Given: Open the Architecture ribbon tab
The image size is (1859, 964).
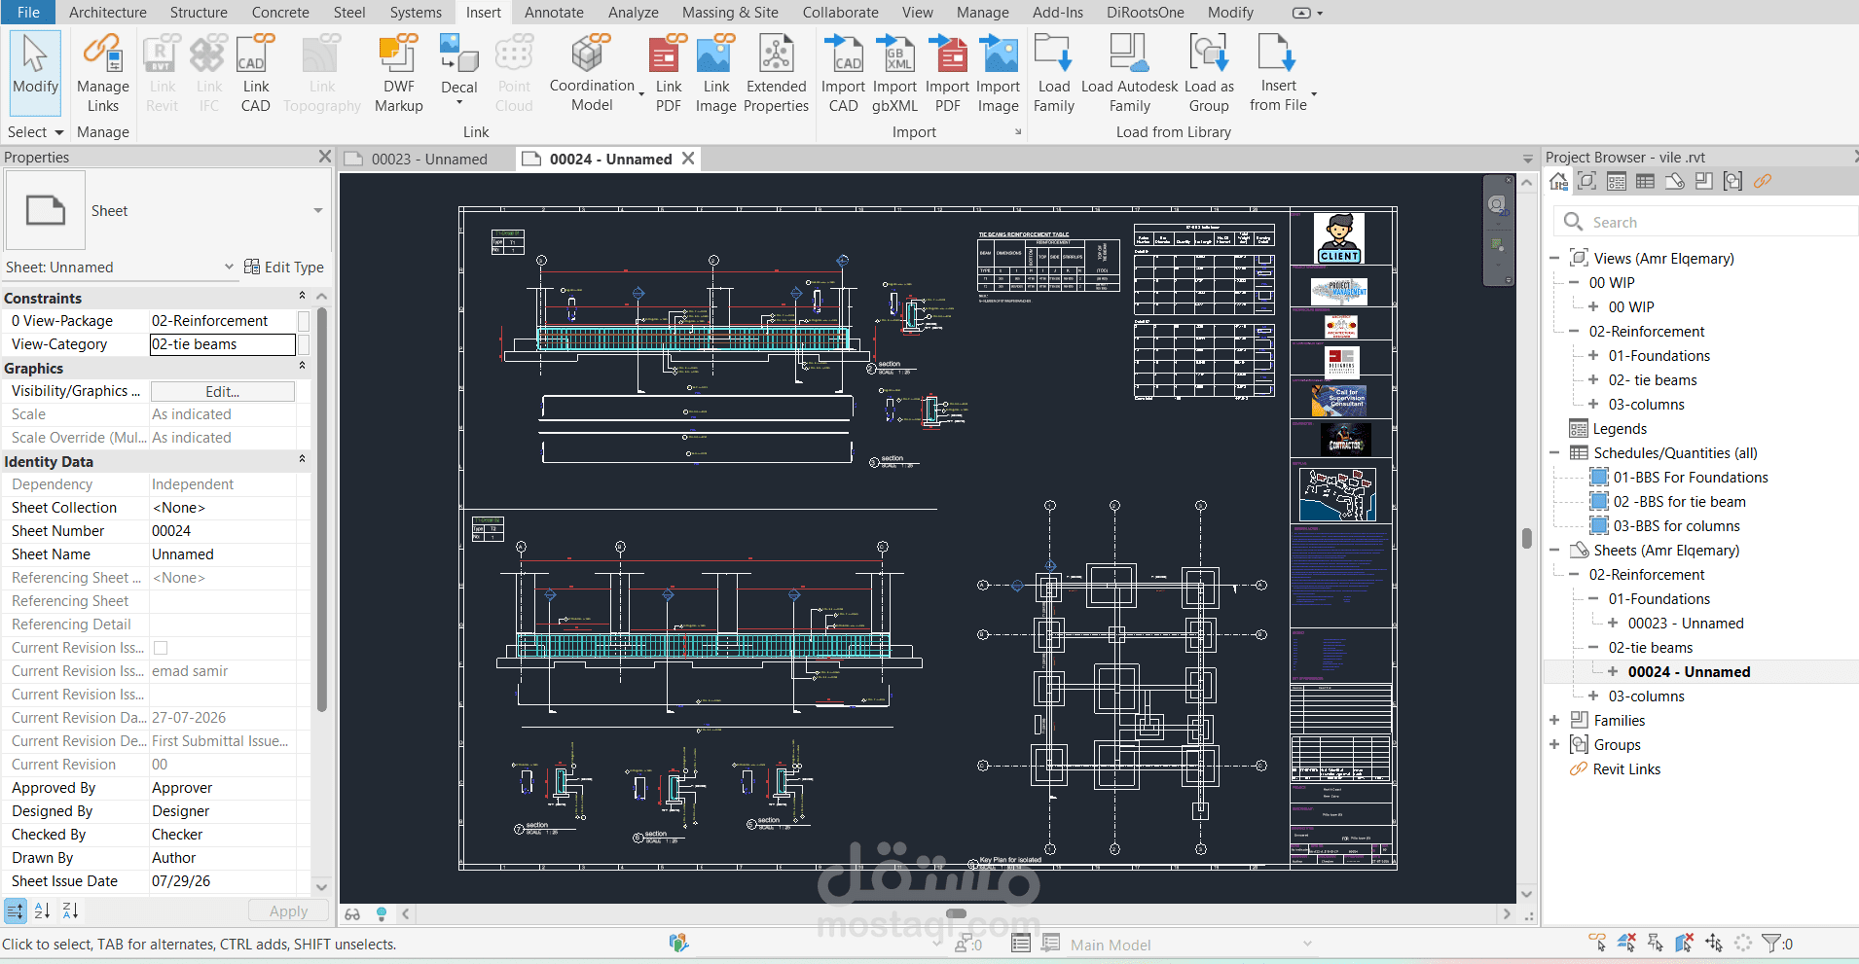Looking at the screenshot, I should coord(108,13).
